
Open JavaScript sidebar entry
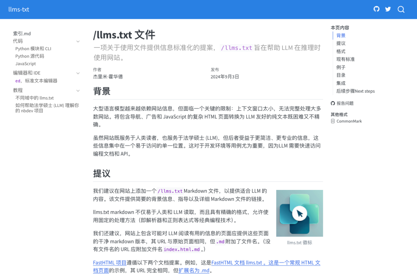click(x=25, y=64)
